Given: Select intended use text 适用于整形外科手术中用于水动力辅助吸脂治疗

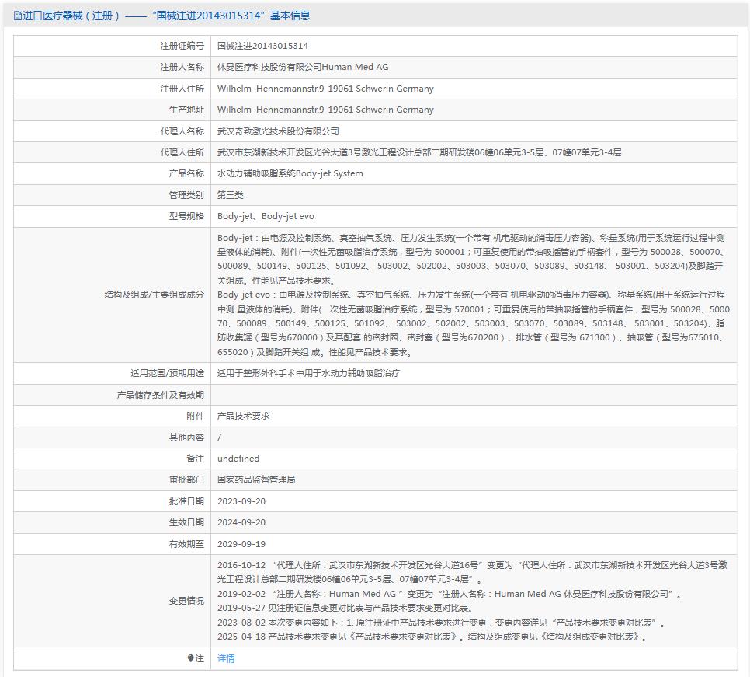Looking at the screenshot, I should pos(308,373).
